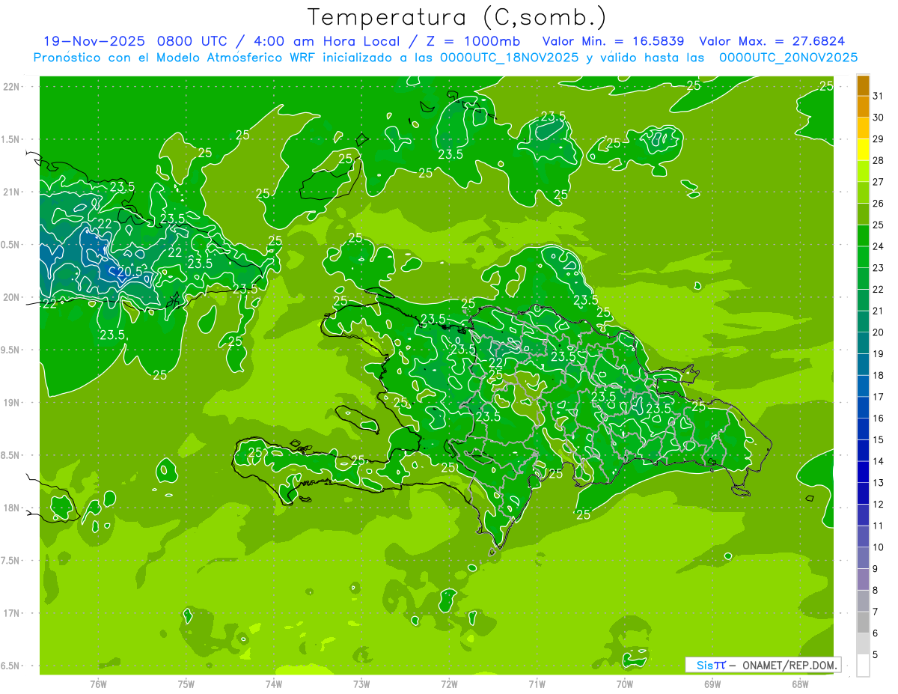The width and height of the screenshot is (898, 694).
Task: Select the '17N' latitude axis label
Action: tap(13, 613)
